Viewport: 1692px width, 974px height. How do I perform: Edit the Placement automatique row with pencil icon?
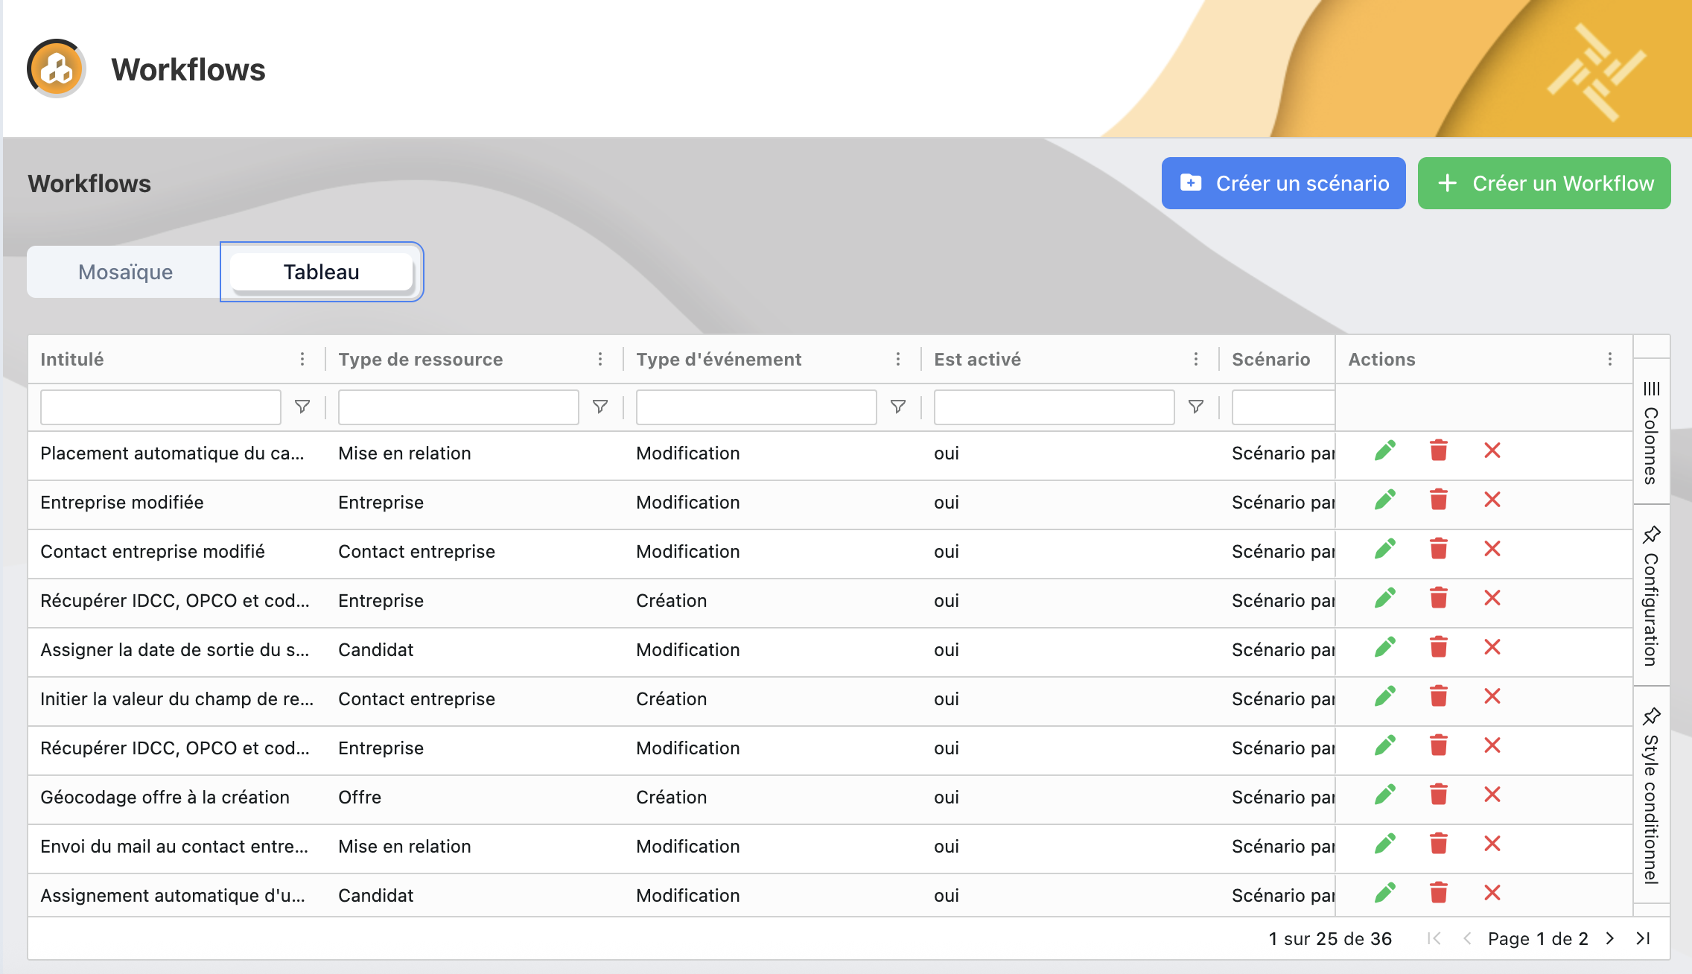[1384, 451]
